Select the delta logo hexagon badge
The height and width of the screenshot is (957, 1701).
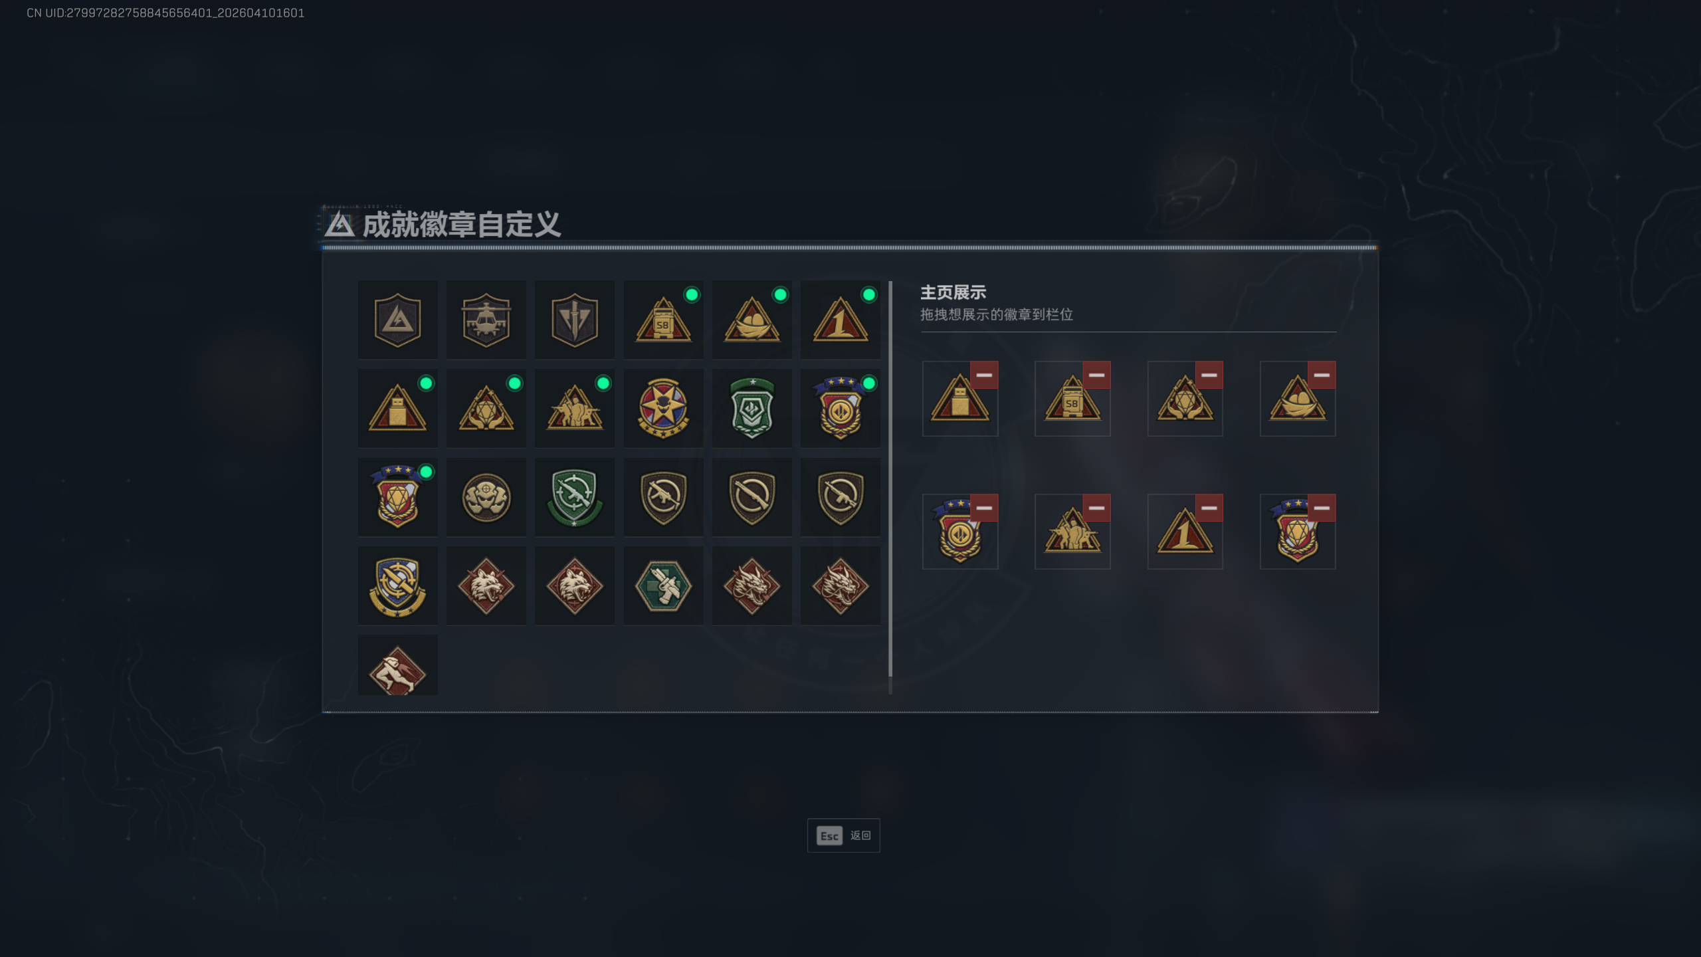point(397,320)
